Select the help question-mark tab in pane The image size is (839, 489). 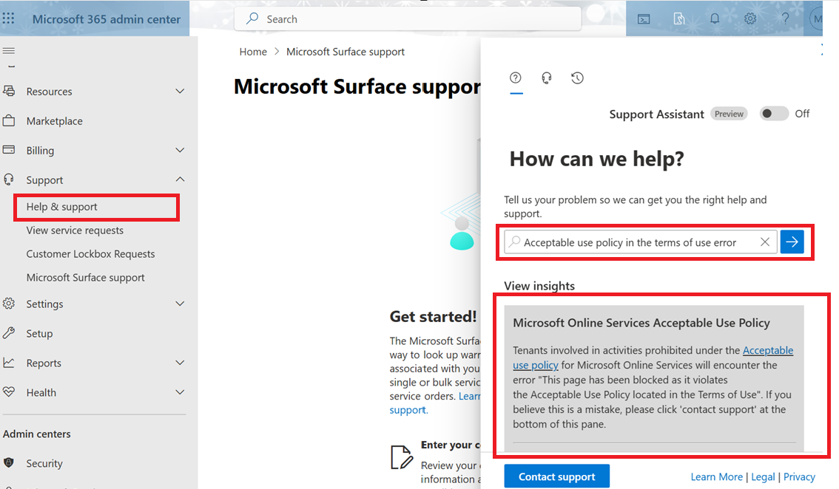tap(515, 78)
